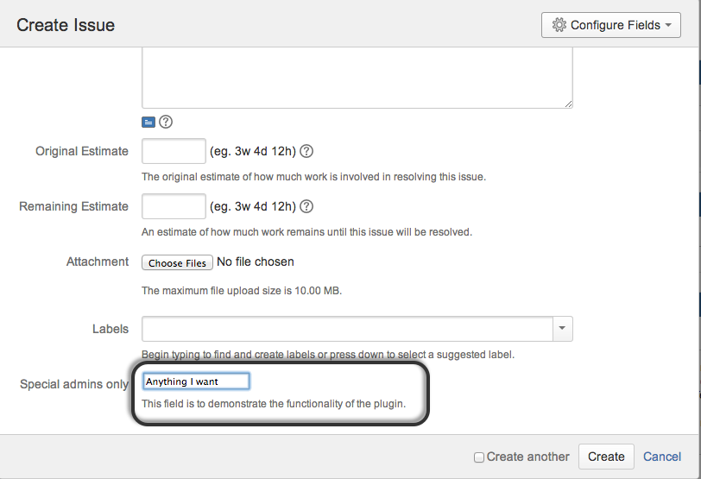The height and width of the screenshot is (479, 701).
Task: Open the Configure Fields dropdown
Action: (610, 25)
